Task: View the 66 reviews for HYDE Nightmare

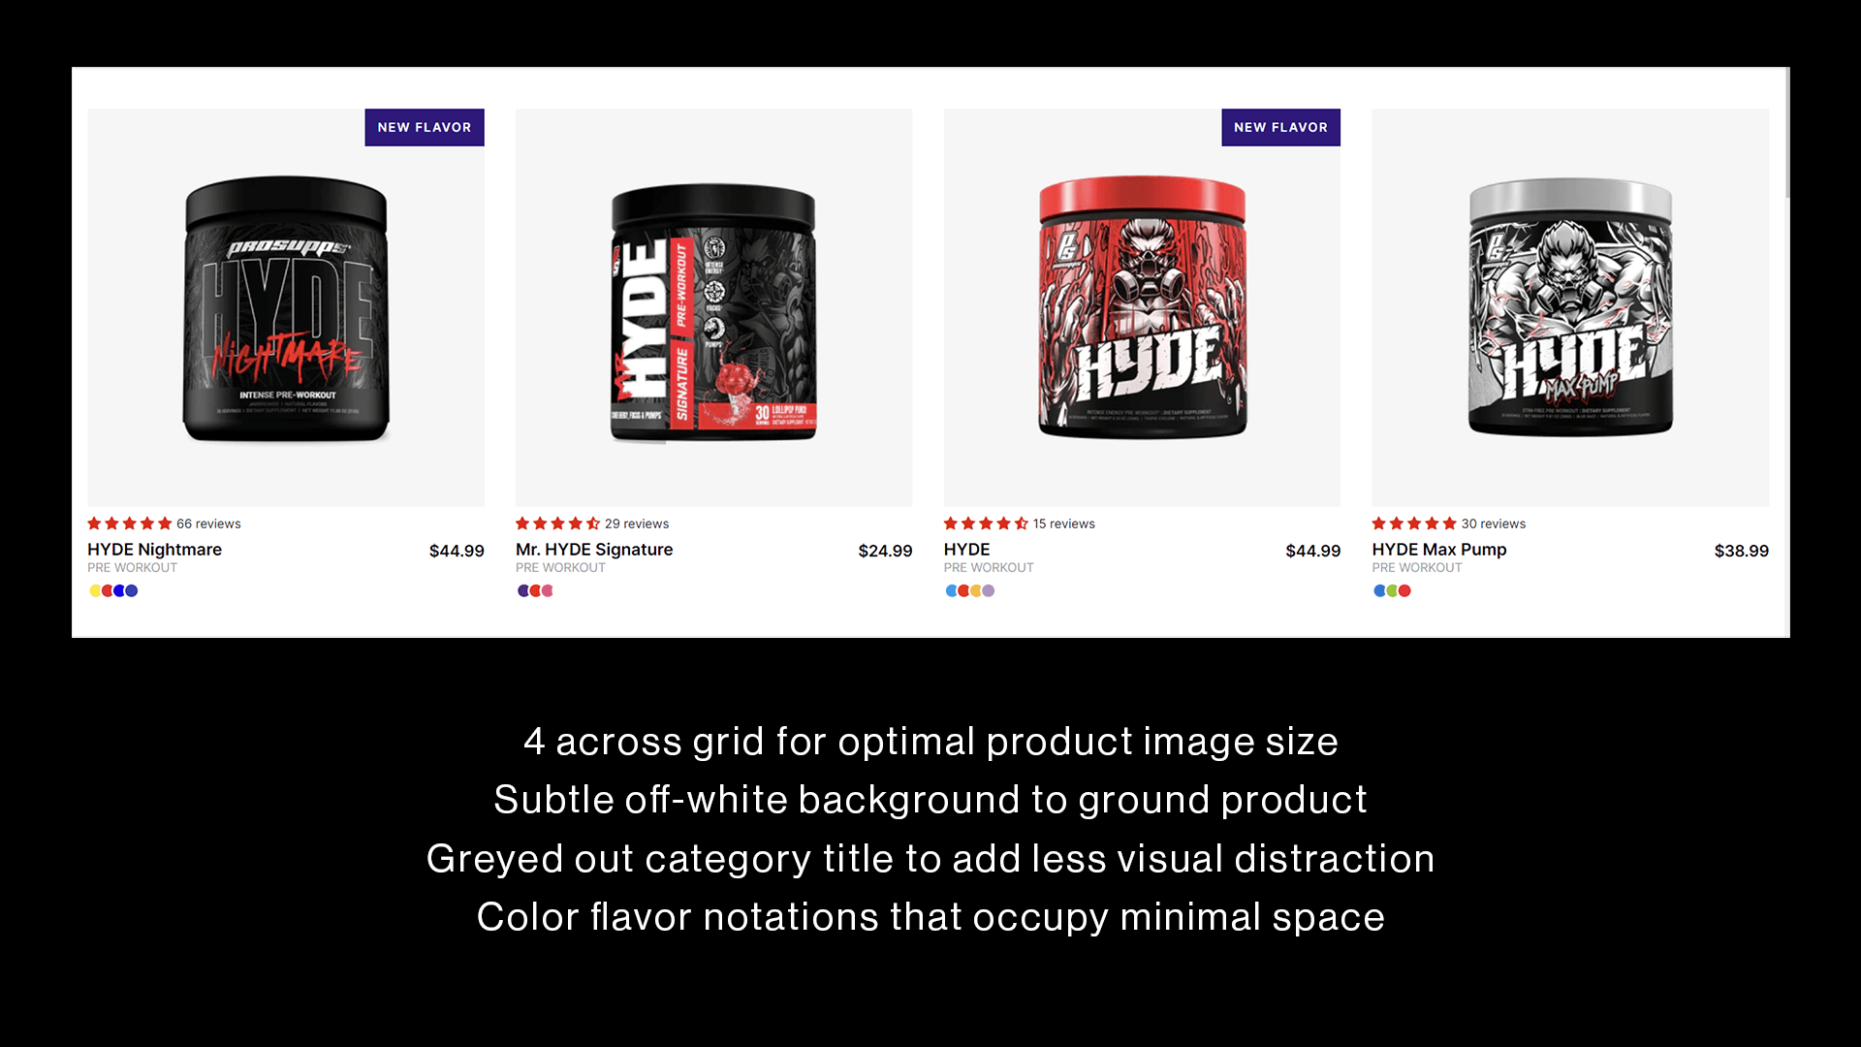Action: tap(208, 523)
